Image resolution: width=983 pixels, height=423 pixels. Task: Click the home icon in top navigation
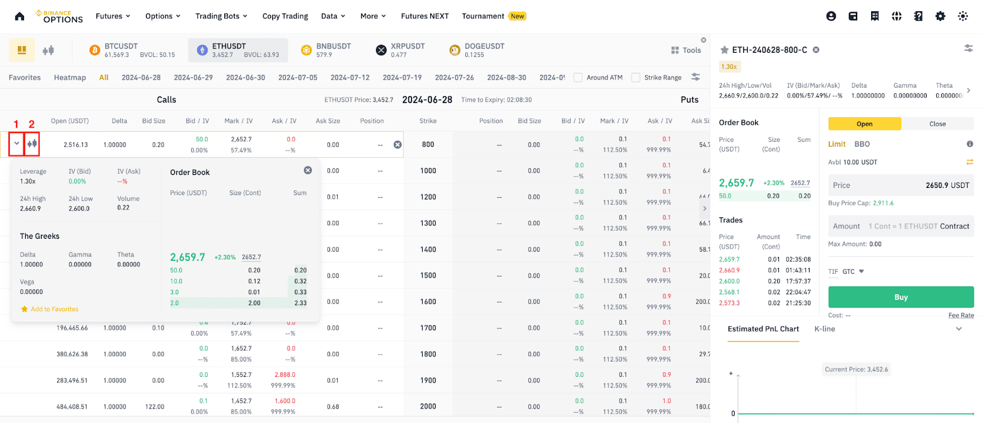[x=20, y=17]
